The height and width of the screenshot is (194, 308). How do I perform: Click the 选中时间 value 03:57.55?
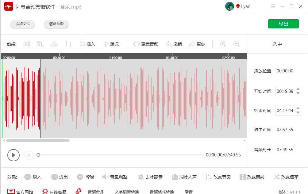click(285, 130)
